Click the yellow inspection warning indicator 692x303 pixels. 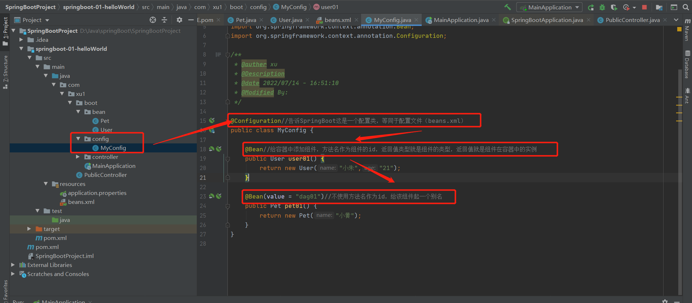pyautogui.click(x=679, y=29)
